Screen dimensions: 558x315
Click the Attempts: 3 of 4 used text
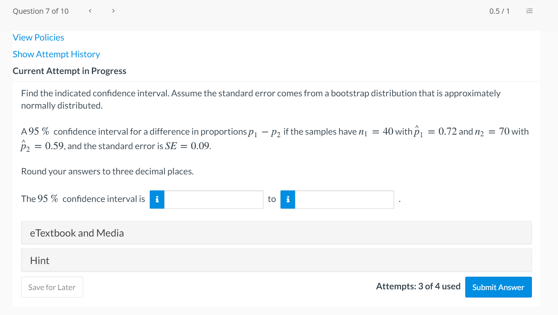tap(418, 286)
